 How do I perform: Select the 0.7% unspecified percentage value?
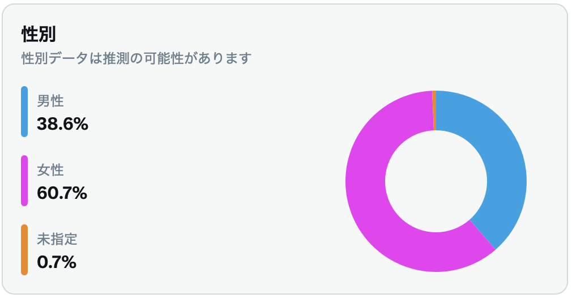click(x=57, y=262)
